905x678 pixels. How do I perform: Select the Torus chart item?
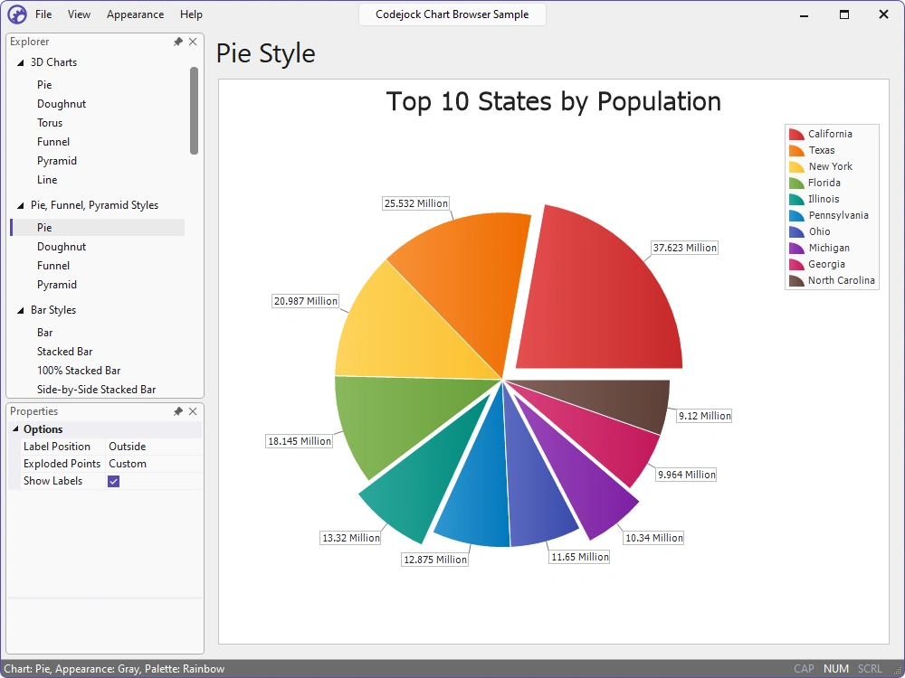click(50, 123)
